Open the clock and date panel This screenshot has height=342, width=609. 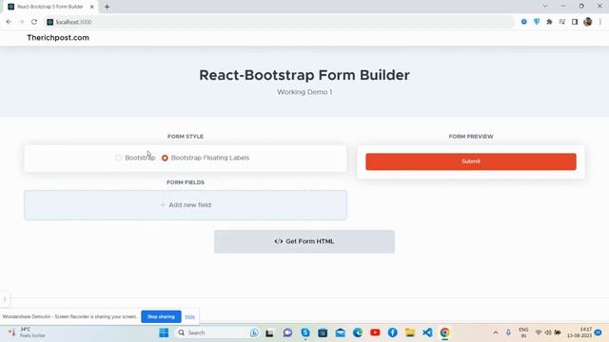pos(580,332)
